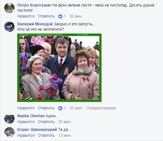Click the Валерий Молодой name link
This screenshot has width=163, height=141.
pos(35,24)
